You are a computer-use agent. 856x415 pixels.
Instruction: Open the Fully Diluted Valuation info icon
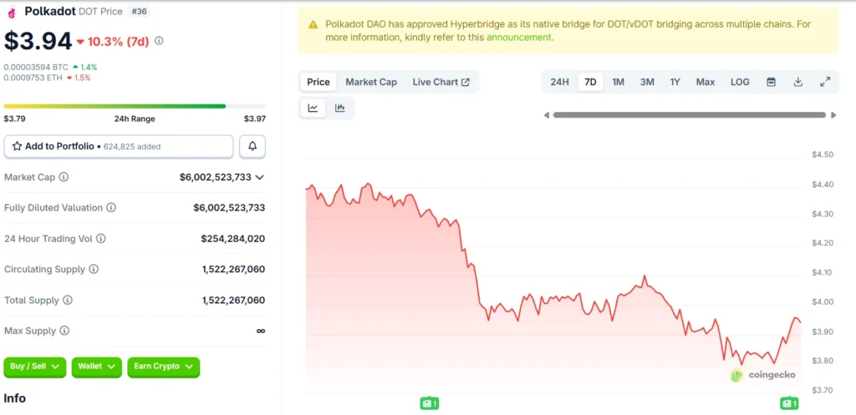click(x=111, y=208)
